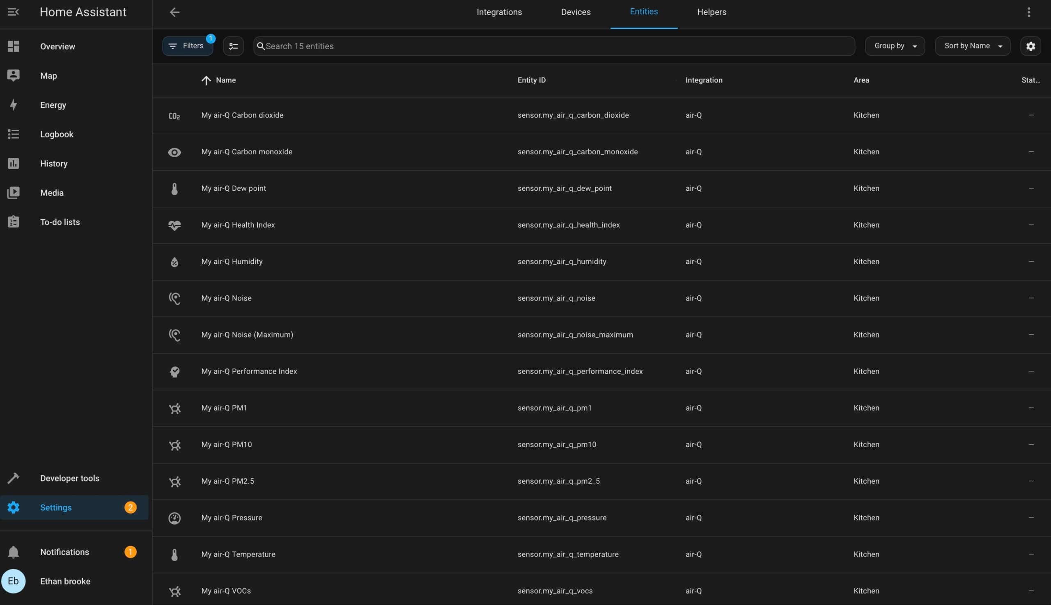Click the eye icon for Carbon monoxide
This screenshot has width=1051, height=605.
174,152
